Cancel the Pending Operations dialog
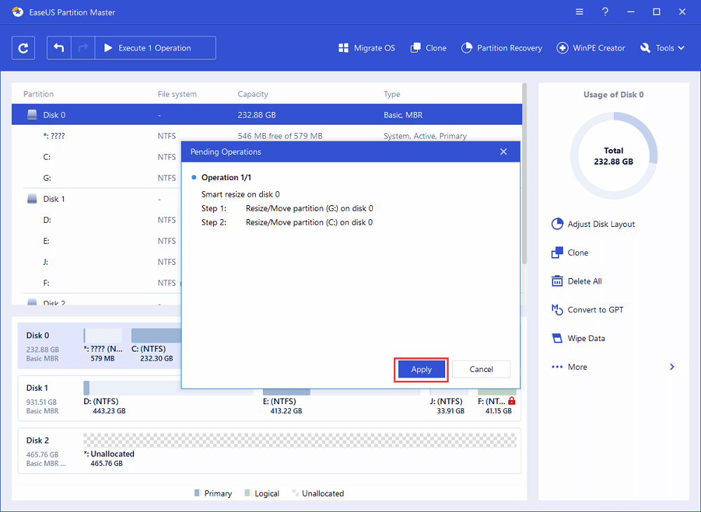Viewport: 701px width, 512px height. 481,370
